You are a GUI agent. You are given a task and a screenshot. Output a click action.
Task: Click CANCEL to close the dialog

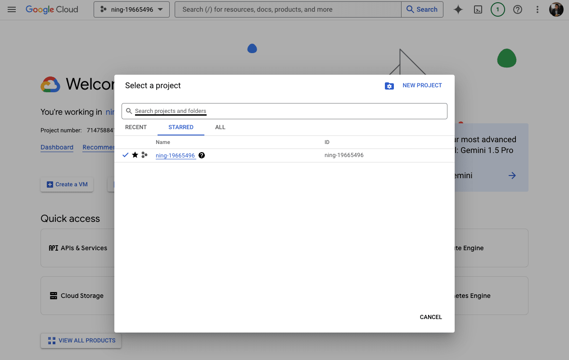[431, 317]
